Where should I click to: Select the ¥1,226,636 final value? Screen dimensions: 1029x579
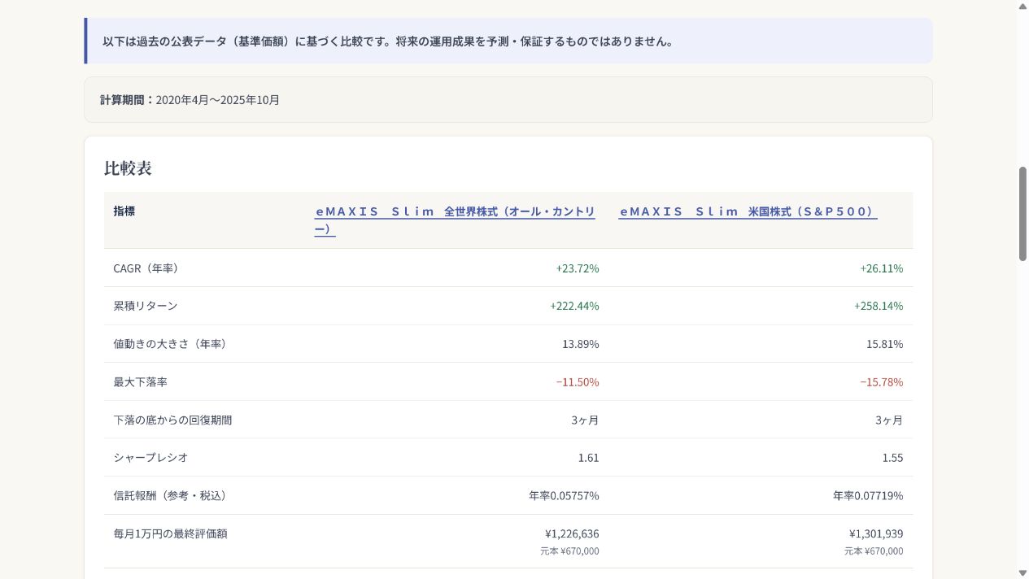click(572, 534)
